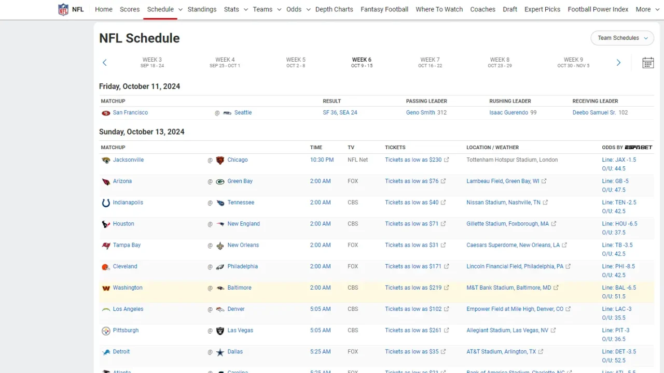Open the Expert Picks nav item

click(x=542, y=9)
